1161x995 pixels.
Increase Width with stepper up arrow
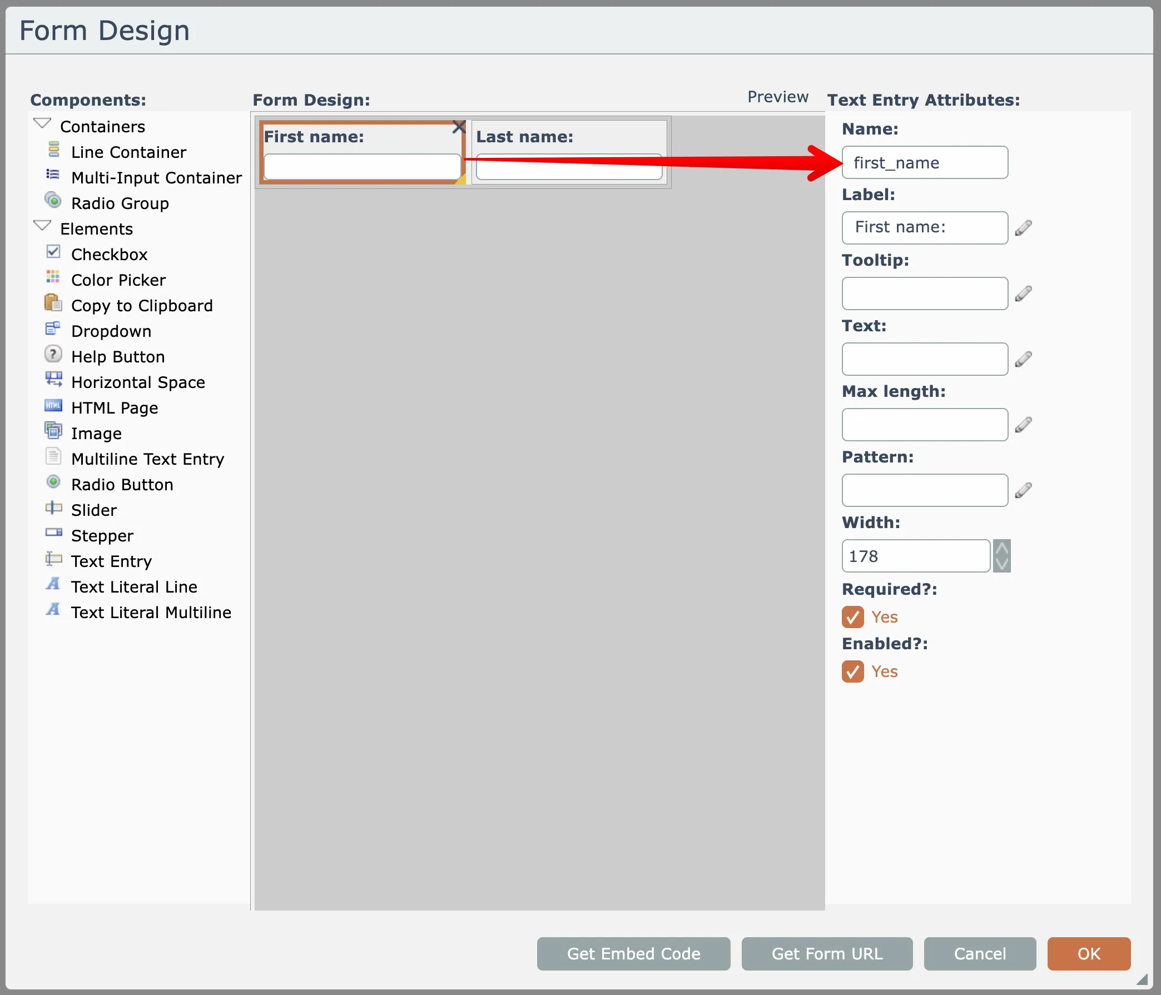(x=1001, y=548)
